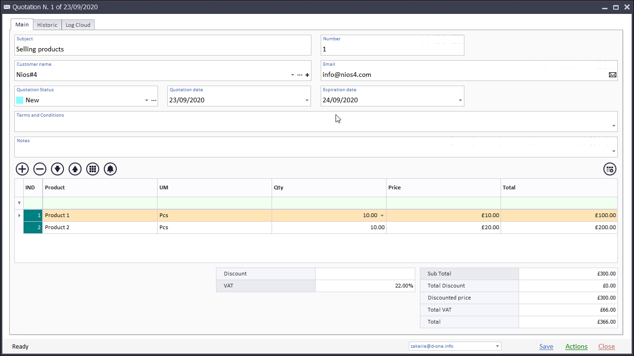The height and width of the screenshot is (356, 634).
Task: Click the cyan New status color swatch
Action: point(20,100)
